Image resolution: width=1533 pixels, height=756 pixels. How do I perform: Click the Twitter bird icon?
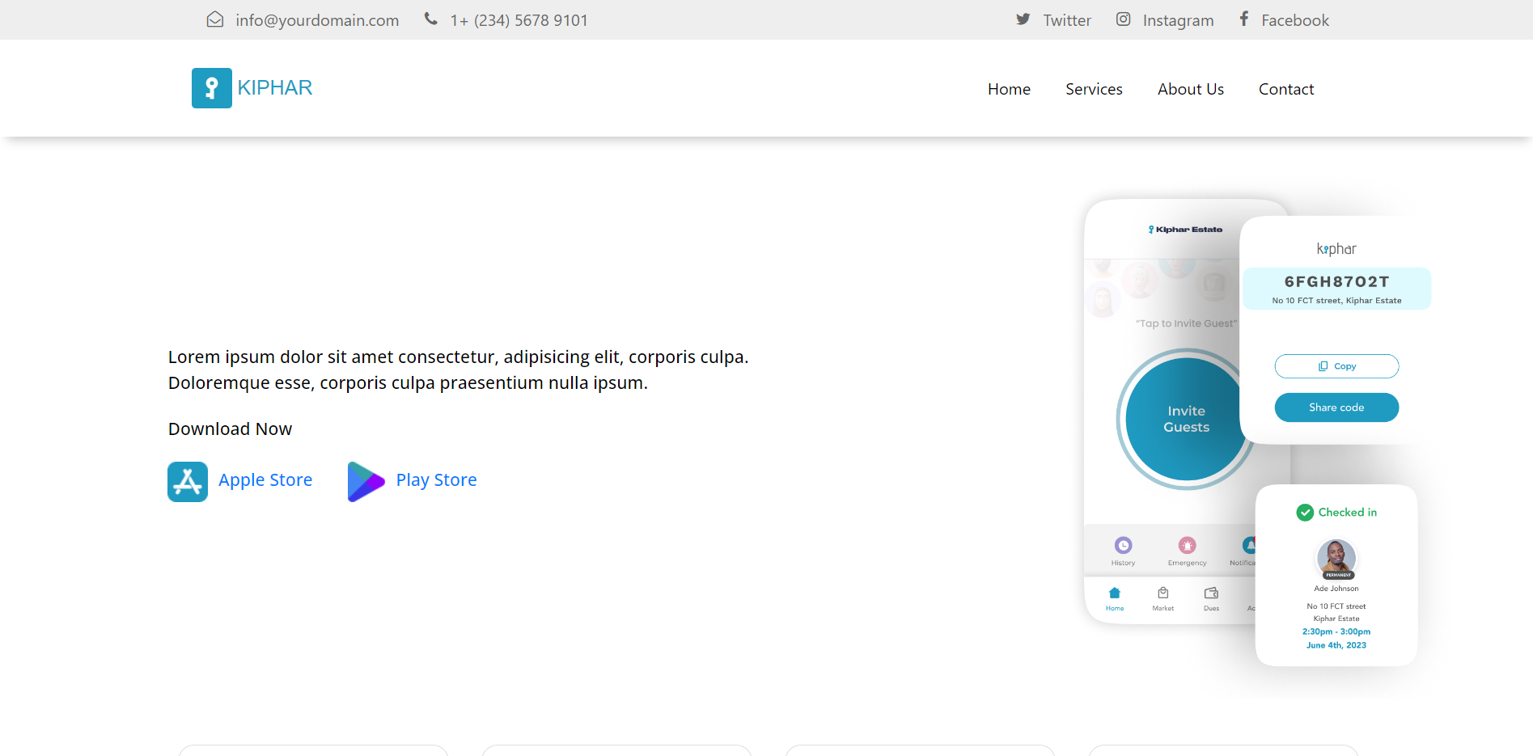(x=1023, y=19)
